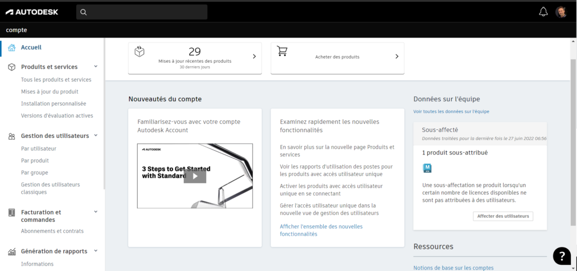Click the Ressources heading
Viewport: 577px width, 271px height.
pyautogui.click(x=433, y=246)
